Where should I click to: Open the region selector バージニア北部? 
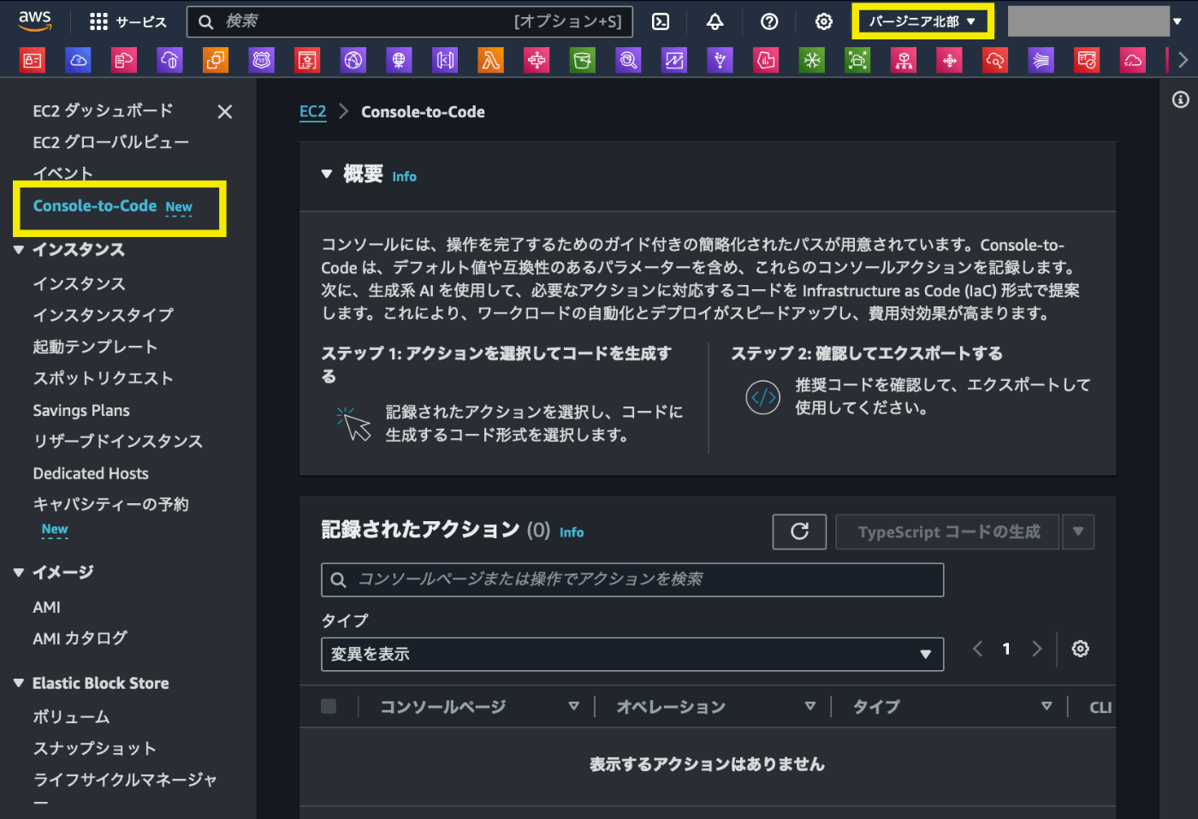pyautogui.click(x=922, y=21)
